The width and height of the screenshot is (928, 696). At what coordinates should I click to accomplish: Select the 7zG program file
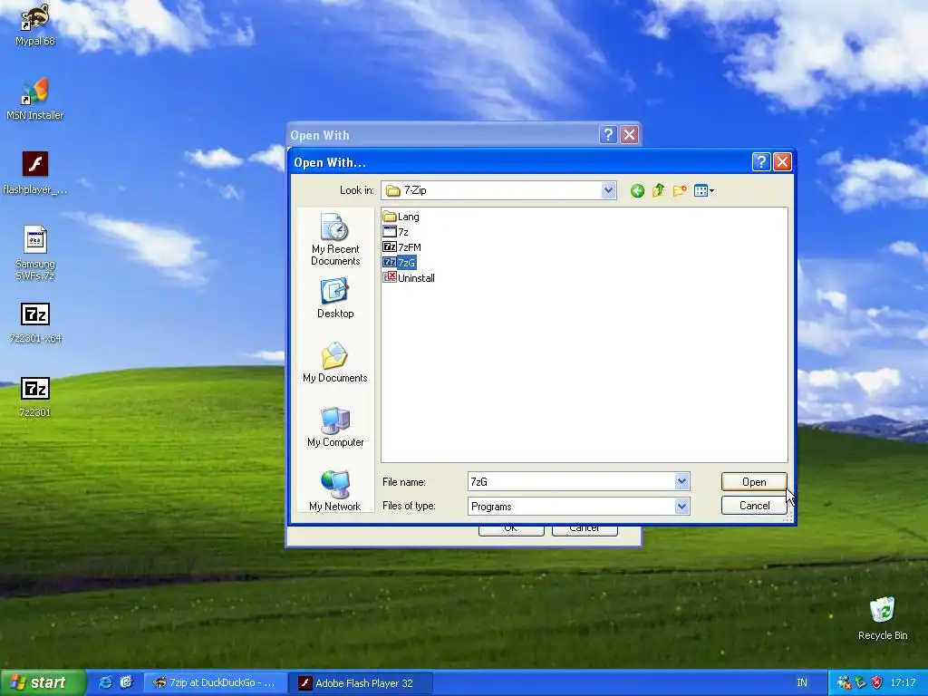click(x=400, y=263)
